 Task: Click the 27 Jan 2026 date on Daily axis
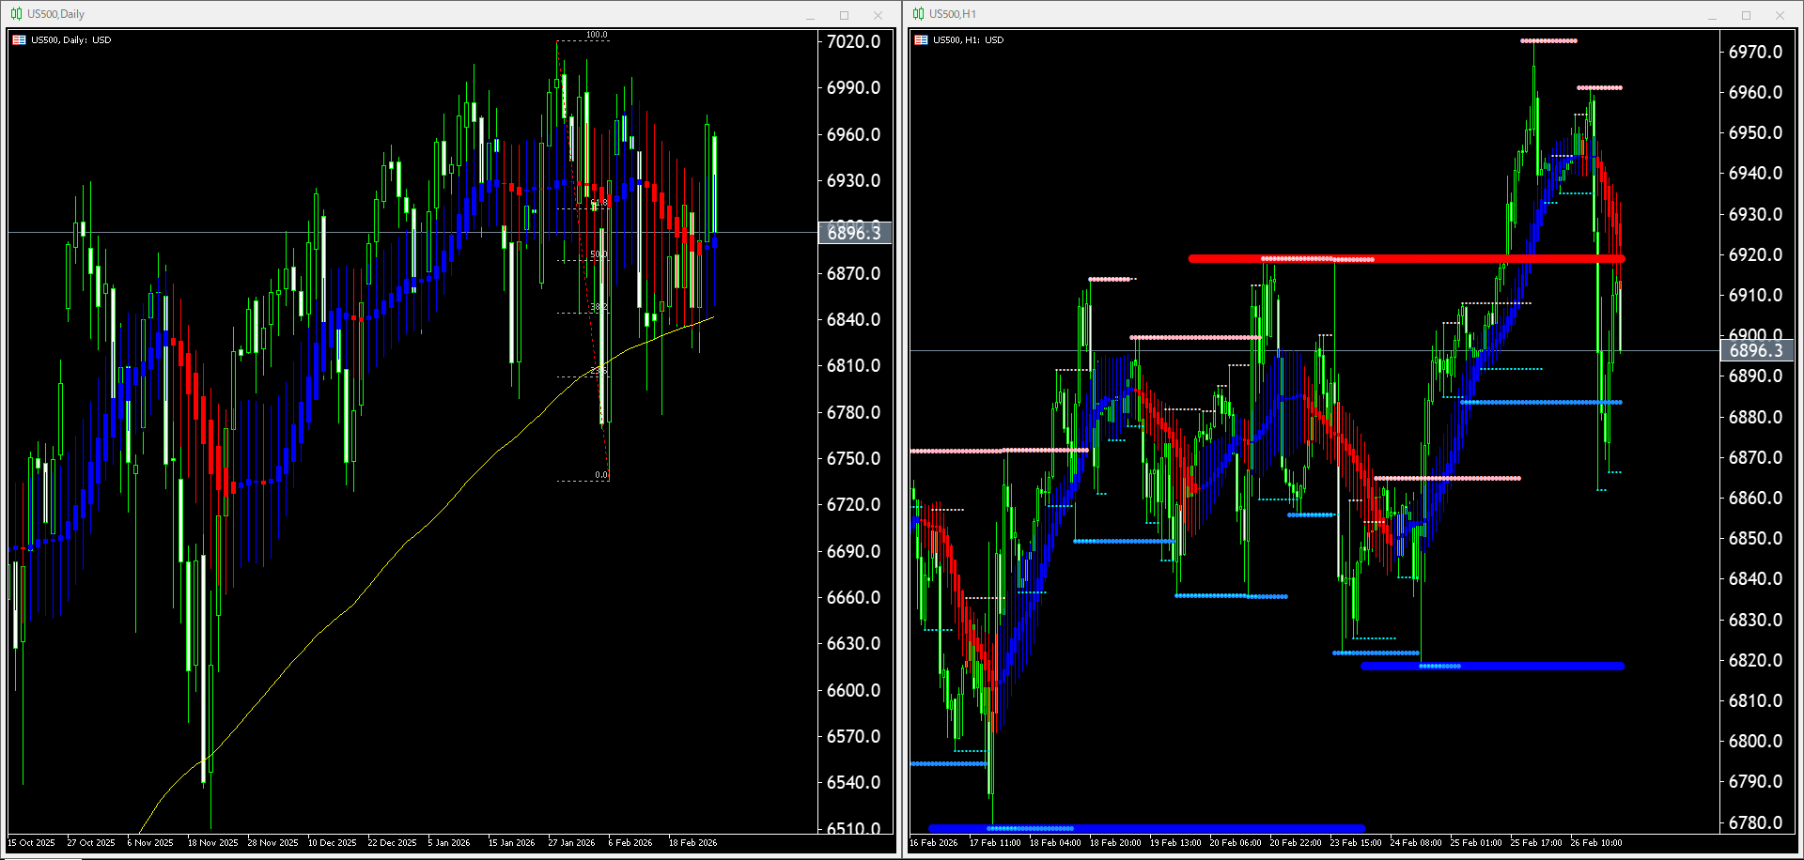click(572, 843)
